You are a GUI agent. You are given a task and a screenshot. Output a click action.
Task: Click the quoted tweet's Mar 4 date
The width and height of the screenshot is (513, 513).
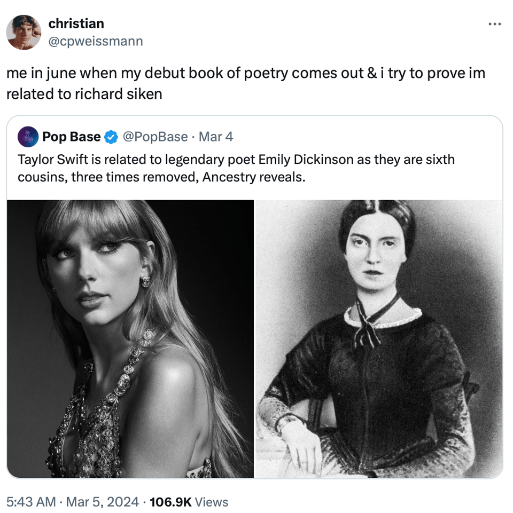pos(216,137)
